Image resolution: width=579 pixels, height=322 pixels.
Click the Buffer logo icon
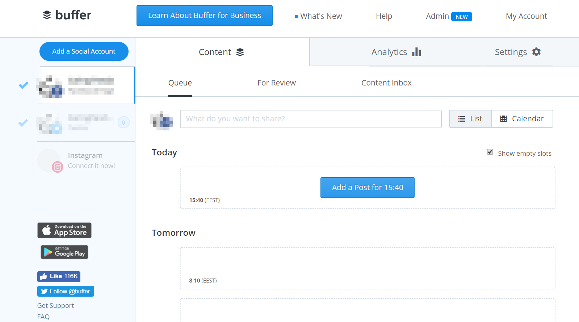(x=47, y=15)
